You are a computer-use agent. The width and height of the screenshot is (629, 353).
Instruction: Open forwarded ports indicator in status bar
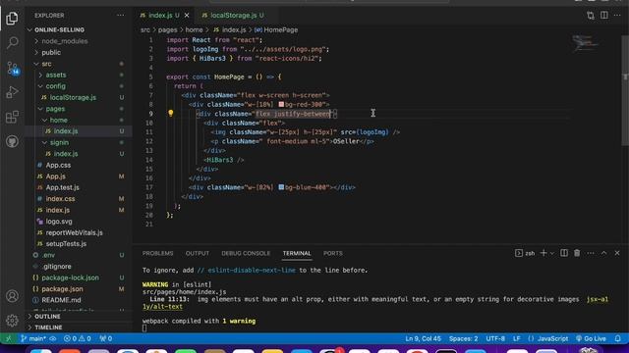pyautogui.click(x=106, y=338)
